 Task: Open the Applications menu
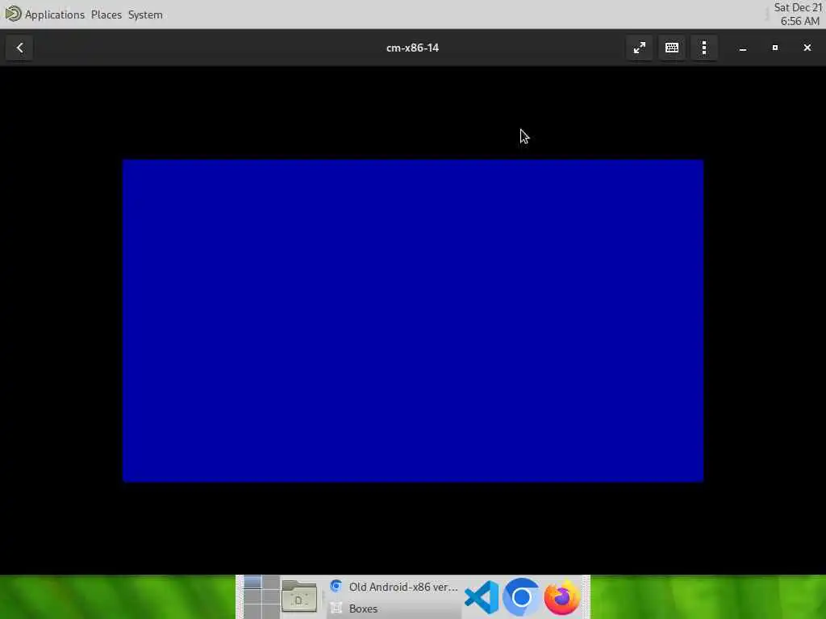pos(55,15)
